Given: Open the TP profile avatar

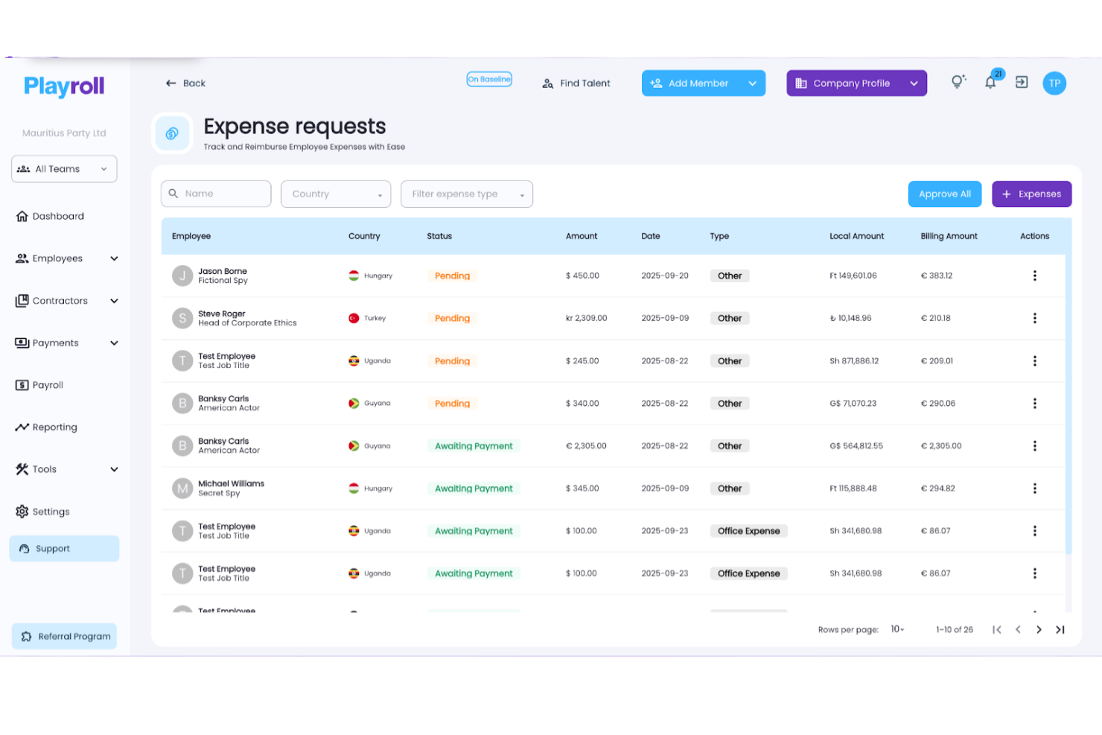Looking at the screenshot, I should (x=1054, y=83).
